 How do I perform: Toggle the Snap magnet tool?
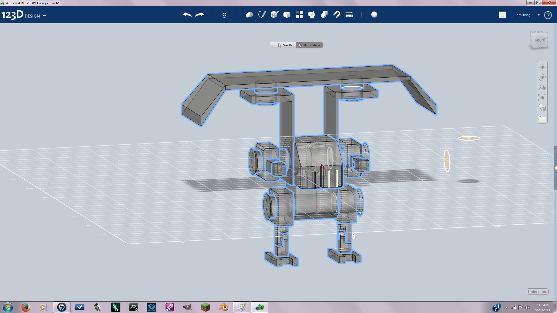pyautogui.click(x=337, y=14)
